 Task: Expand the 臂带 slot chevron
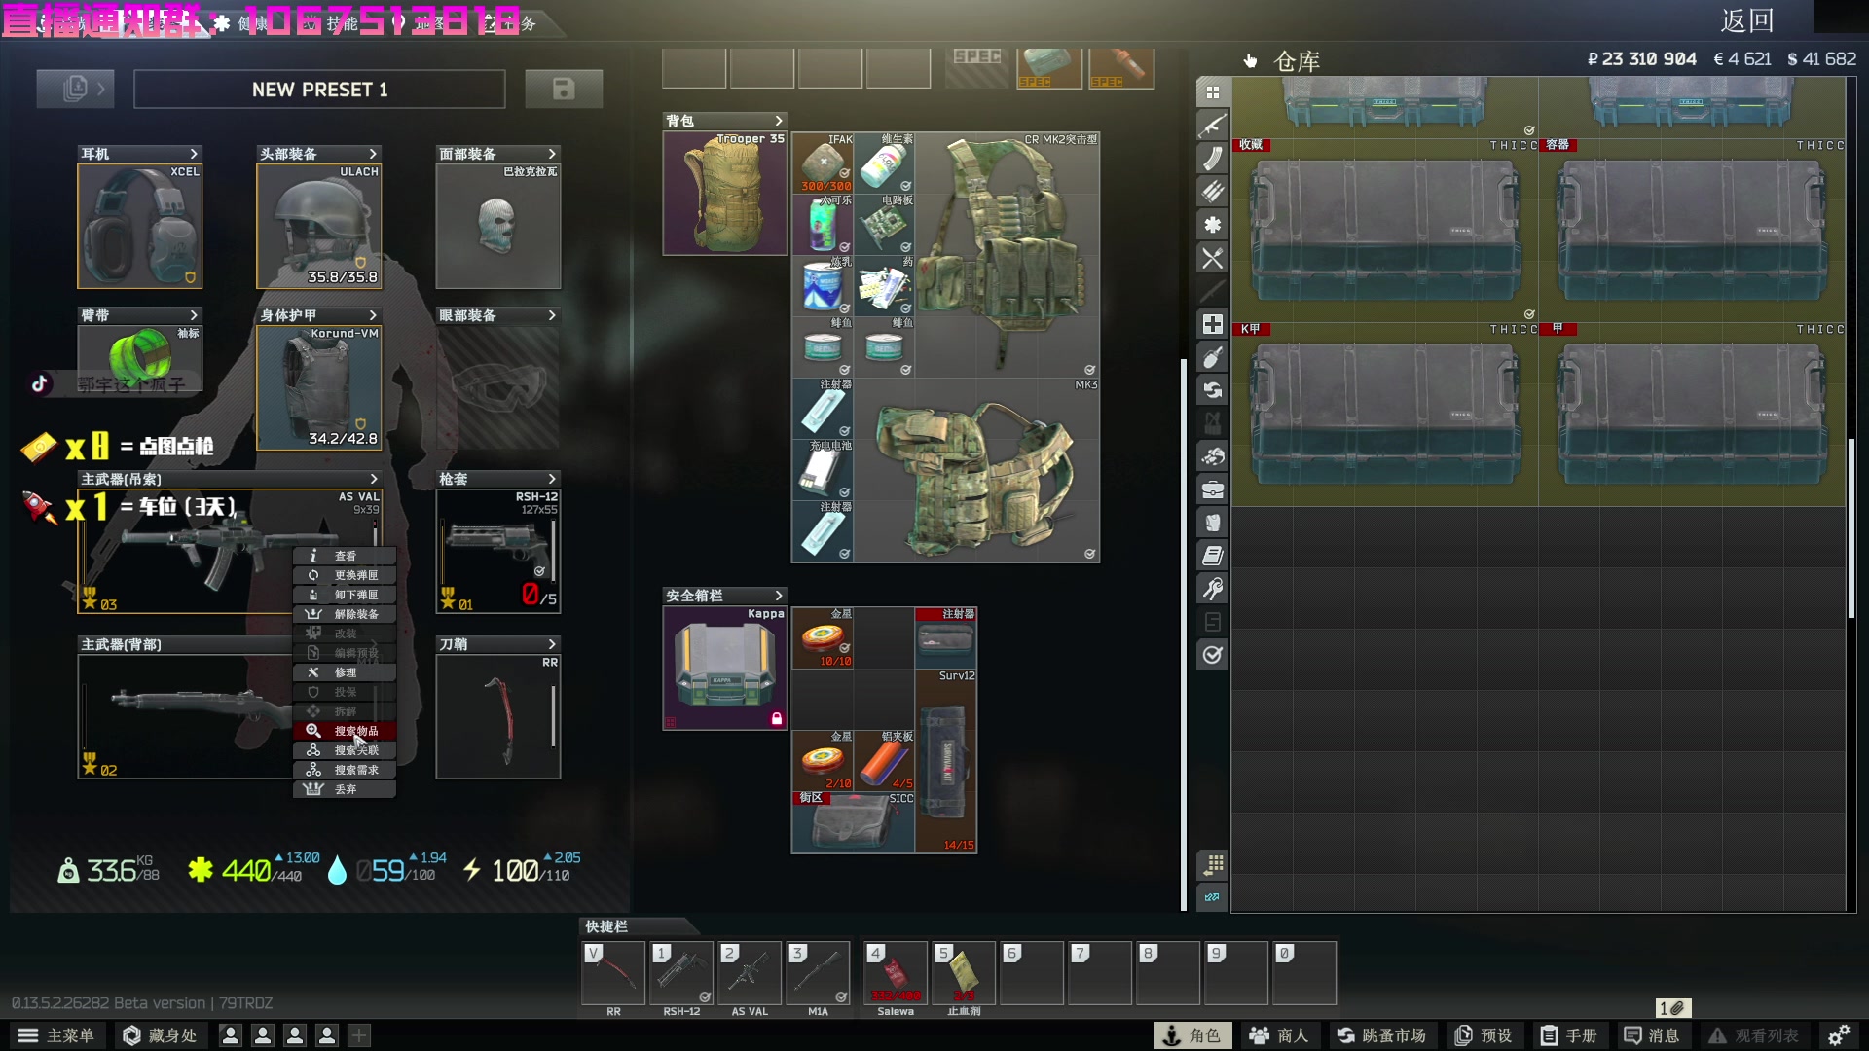coord(194,315)
